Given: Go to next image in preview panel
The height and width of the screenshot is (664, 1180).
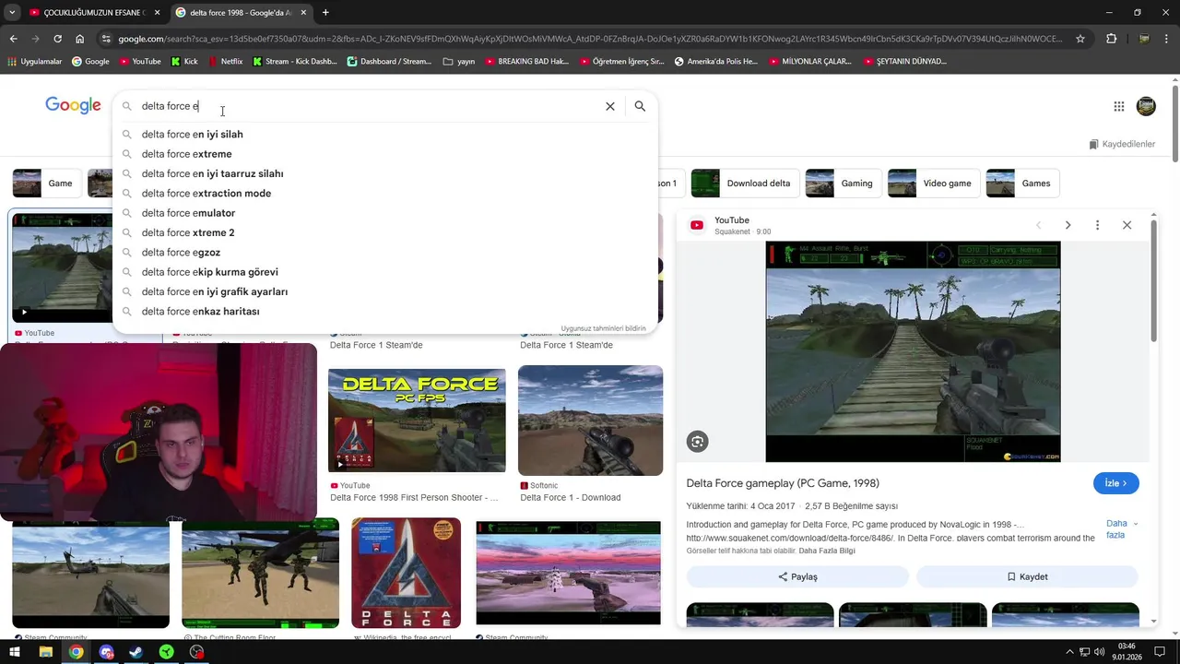Looking at the screenshot, I should pos(1068,225).
